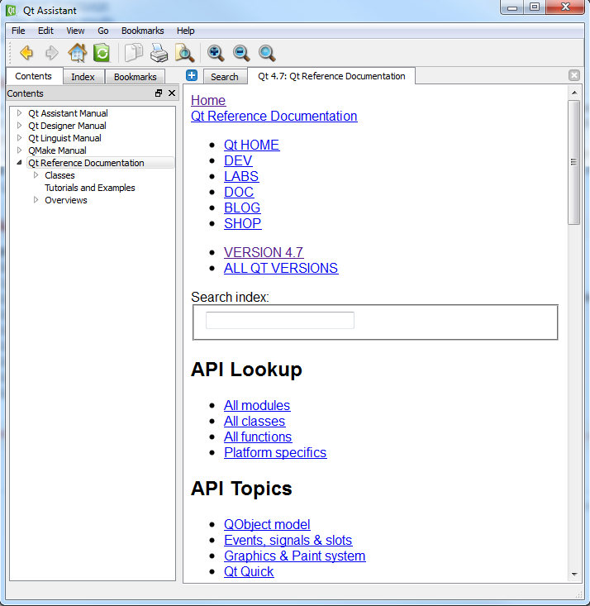
Task: Follow Qt Reference Documentation link
Action: pos(274,117)
